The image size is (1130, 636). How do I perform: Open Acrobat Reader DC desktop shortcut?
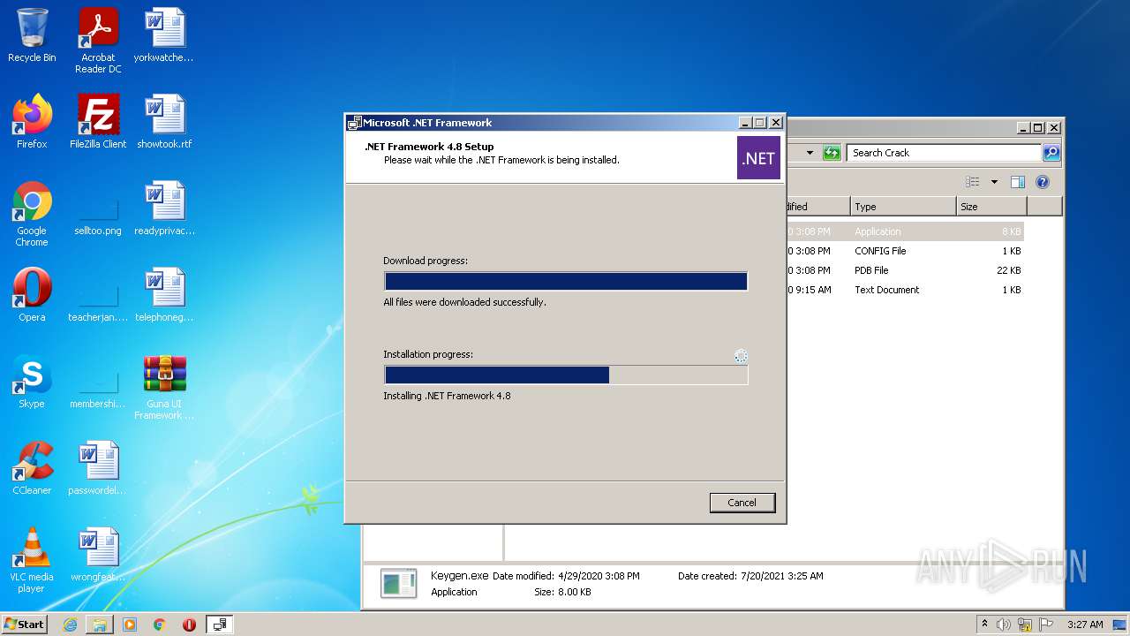click(98, 41)
